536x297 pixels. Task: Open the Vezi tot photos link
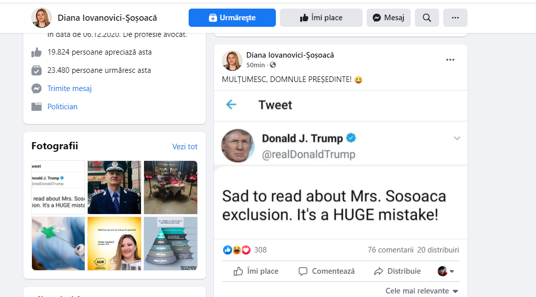(x=185, y=147)
